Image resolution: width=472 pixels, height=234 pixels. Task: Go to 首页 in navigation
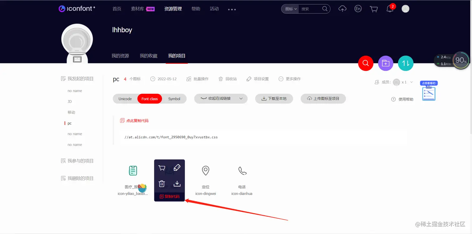[x=117, y=9]
